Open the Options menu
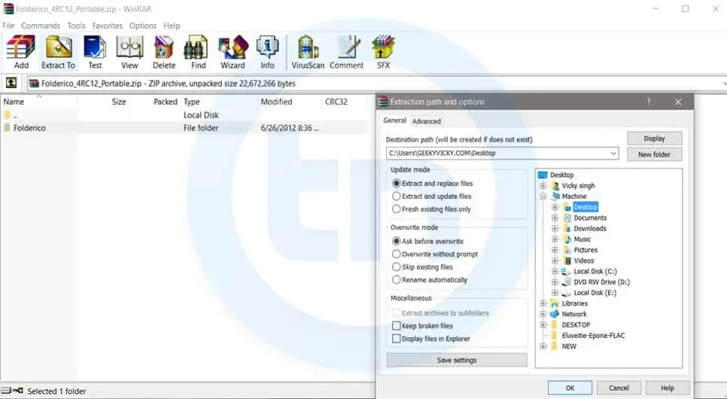 click(143, 26)
